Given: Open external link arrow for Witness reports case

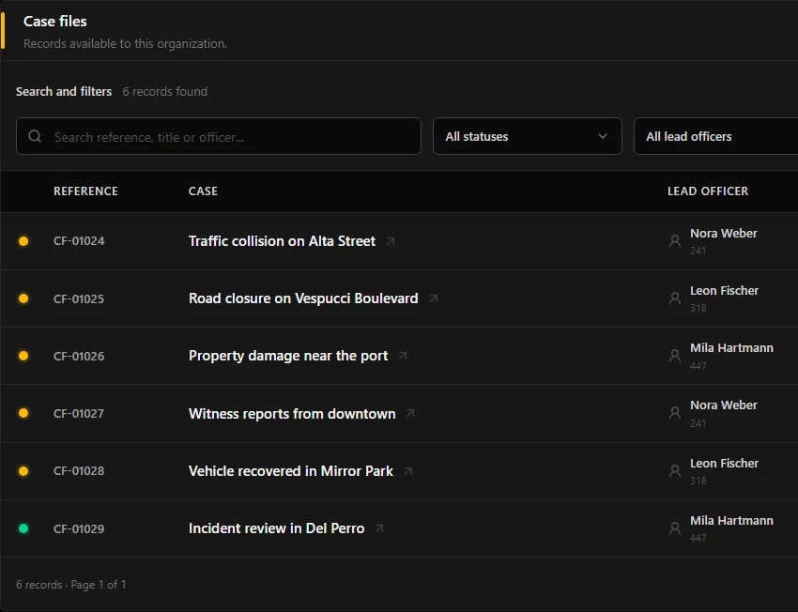Looking at the screenshot, I should (x=410, y=413).
